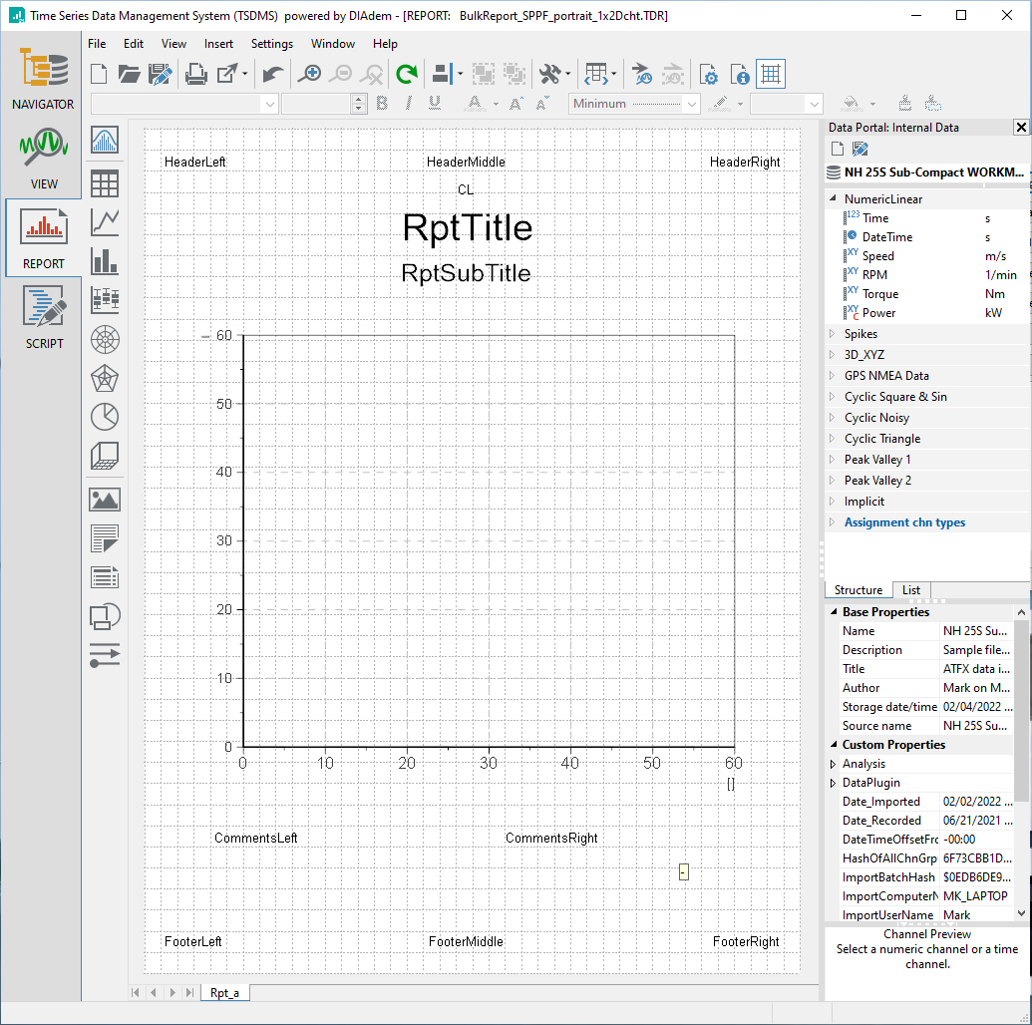
Task: Insert a pie chart object
Action: (105, 416)
